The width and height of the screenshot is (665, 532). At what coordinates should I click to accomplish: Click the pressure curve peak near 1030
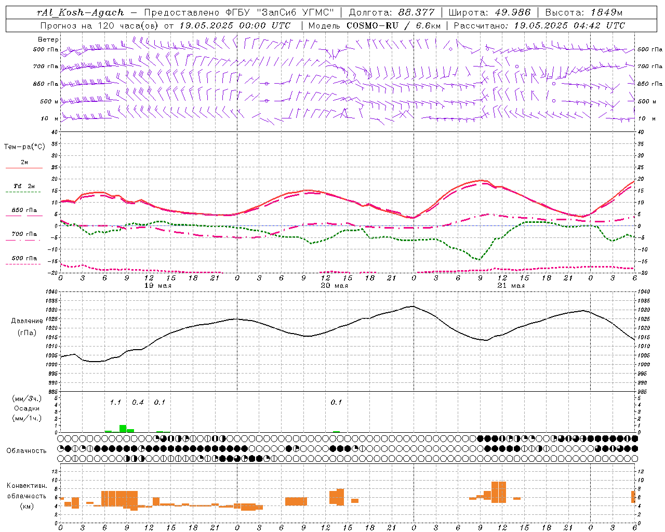(414, 307)
